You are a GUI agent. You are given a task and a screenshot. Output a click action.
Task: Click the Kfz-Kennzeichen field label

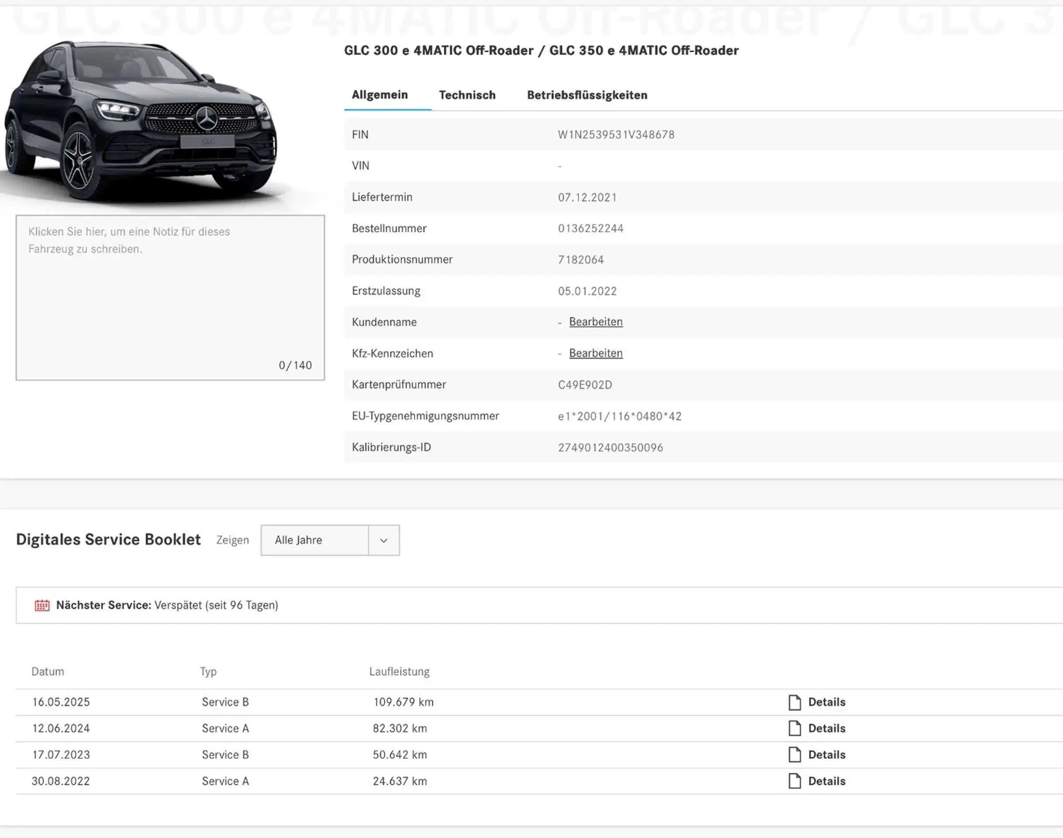click(392, 353)
